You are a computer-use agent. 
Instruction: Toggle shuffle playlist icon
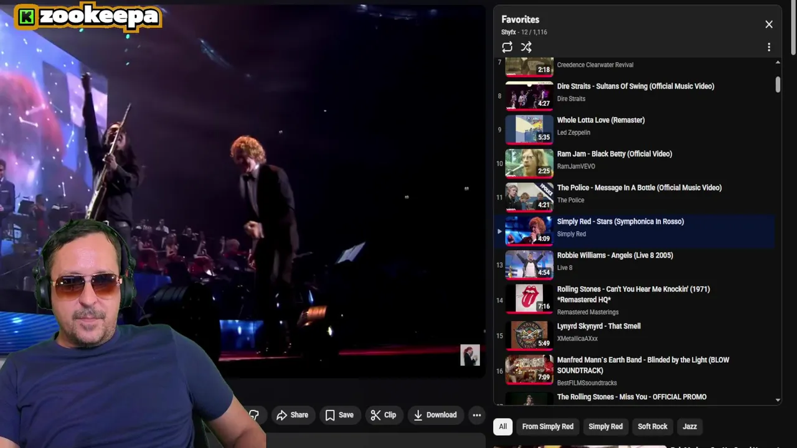(526, 47)
